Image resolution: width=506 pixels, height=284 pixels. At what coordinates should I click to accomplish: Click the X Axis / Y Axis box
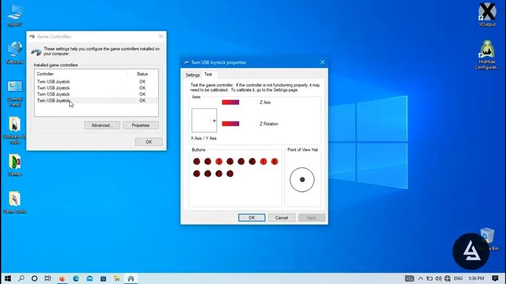pos(204,120)
